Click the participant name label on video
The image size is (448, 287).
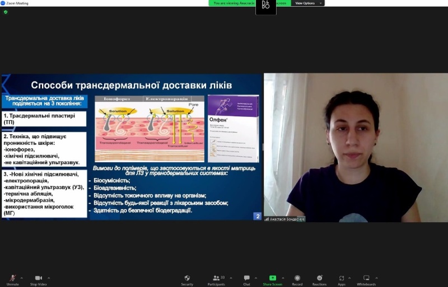pyautogui.click(x=287, y=219)
